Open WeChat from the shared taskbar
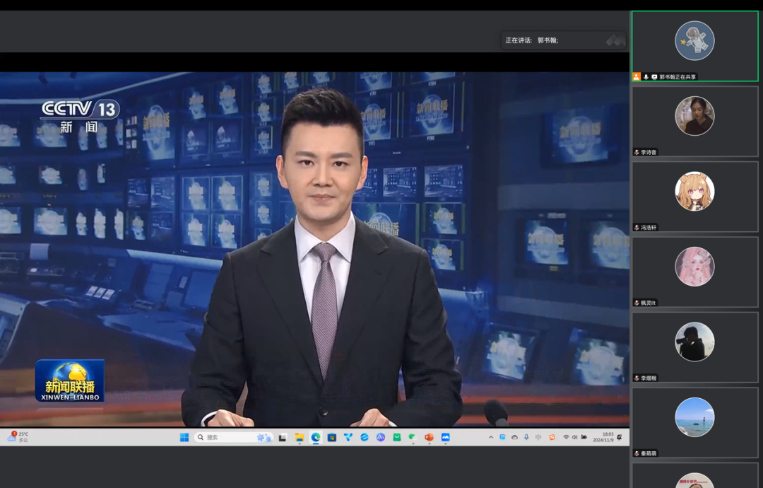 [413, 437]
